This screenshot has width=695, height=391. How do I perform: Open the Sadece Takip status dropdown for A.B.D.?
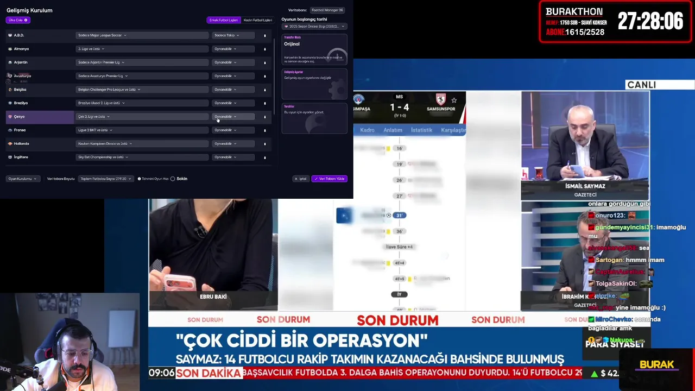(x=233, y=35)
